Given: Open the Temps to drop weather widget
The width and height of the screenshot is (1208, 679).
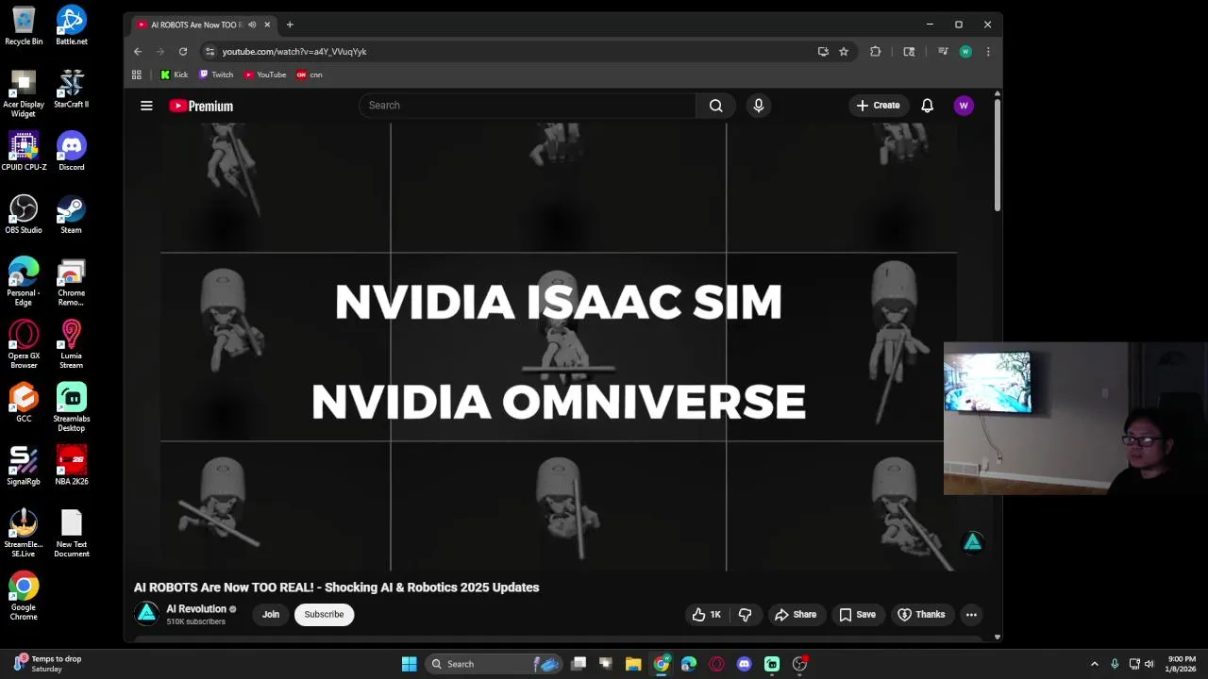Looking at the screenshot, I should point(47,664).
